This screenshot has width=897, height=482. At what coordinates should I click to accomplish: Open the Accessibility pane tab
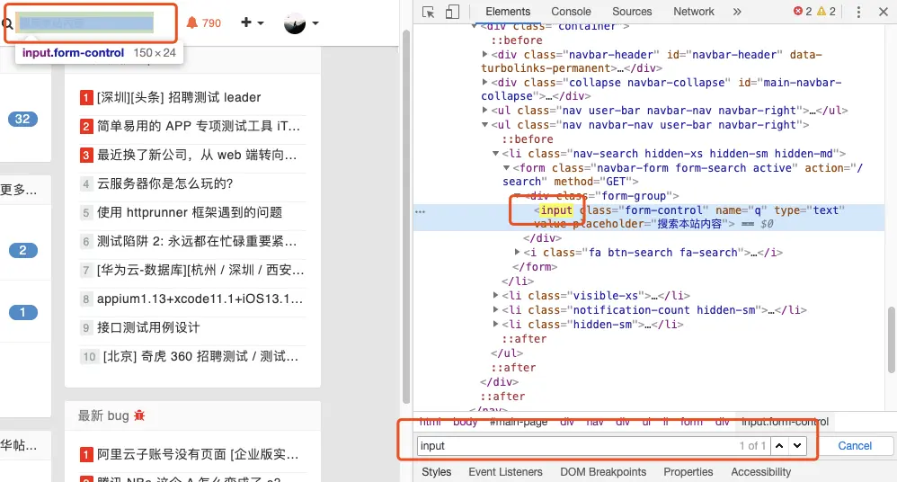(761, 472)
